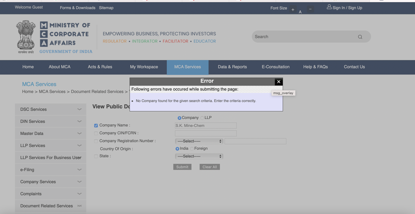Expand DSC Services chevron in sidebar
This screenshot has height=214, width=415.
tap(79, 109)
